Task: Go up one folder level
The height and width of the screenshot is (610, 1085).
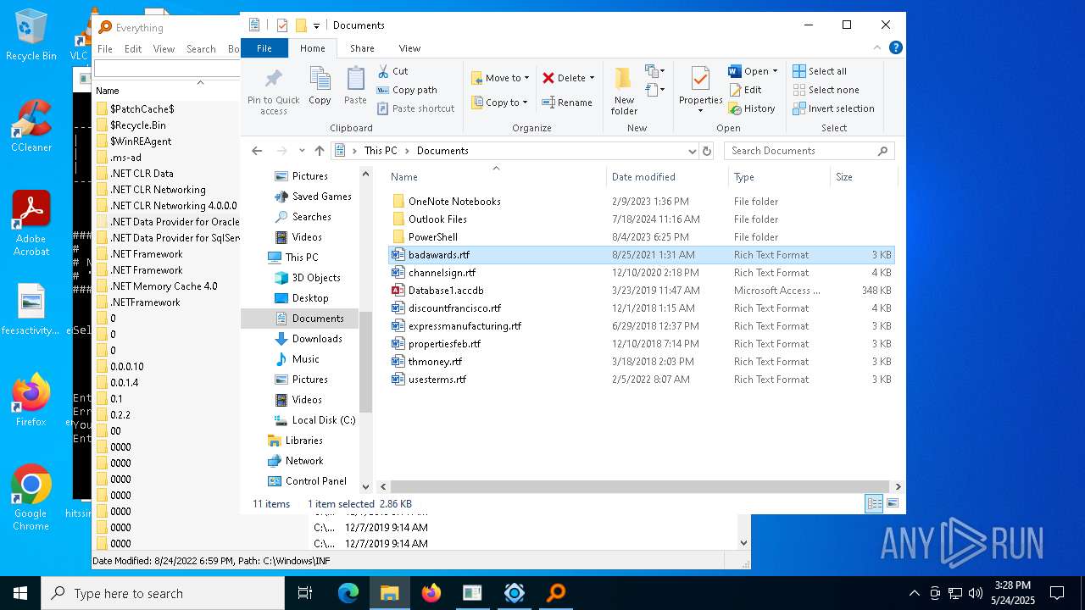Action: point(320,151)
